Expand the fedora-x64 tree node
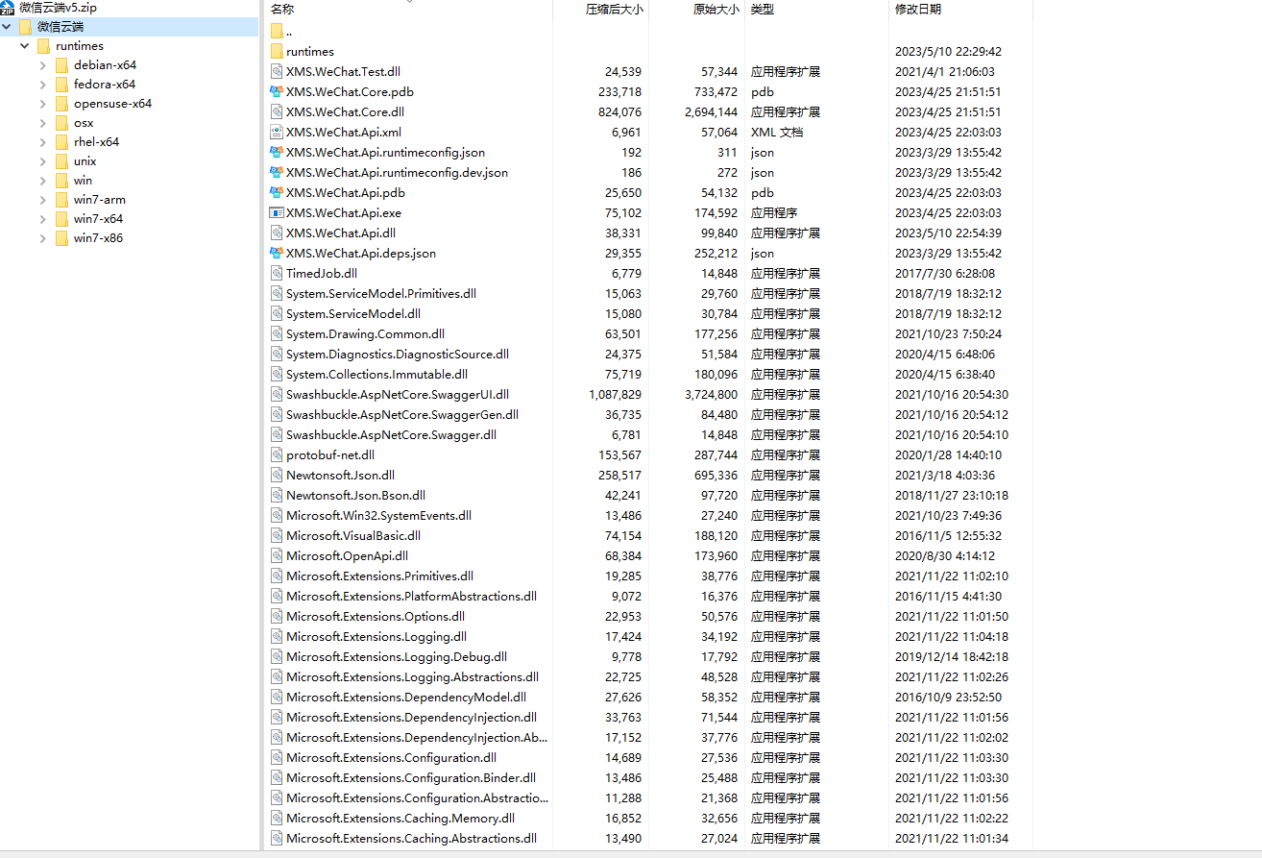The width and height of the screenshot is (1262, 858). tap(43, 85)
